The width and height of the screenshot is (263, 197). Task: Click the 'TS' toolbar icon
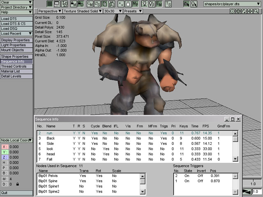(x=168, y=4)
